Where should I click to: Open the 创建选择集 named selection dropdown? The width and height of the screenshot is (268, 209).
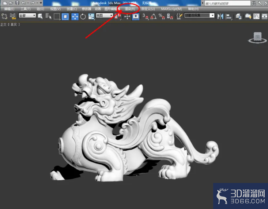[x=199, y=16]
